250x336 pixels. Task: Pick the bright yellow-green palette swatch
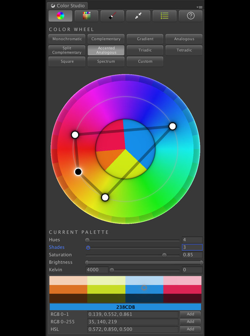click(106, 289)
